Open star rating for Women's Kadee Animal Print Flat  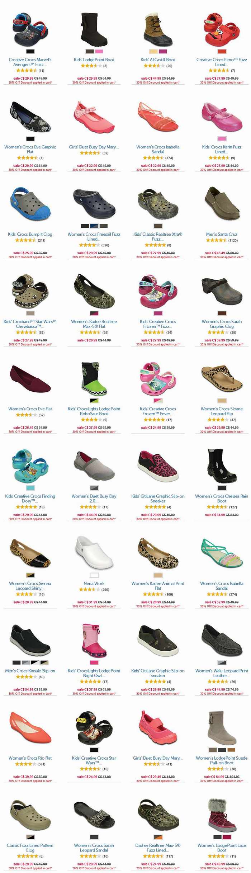153,594
